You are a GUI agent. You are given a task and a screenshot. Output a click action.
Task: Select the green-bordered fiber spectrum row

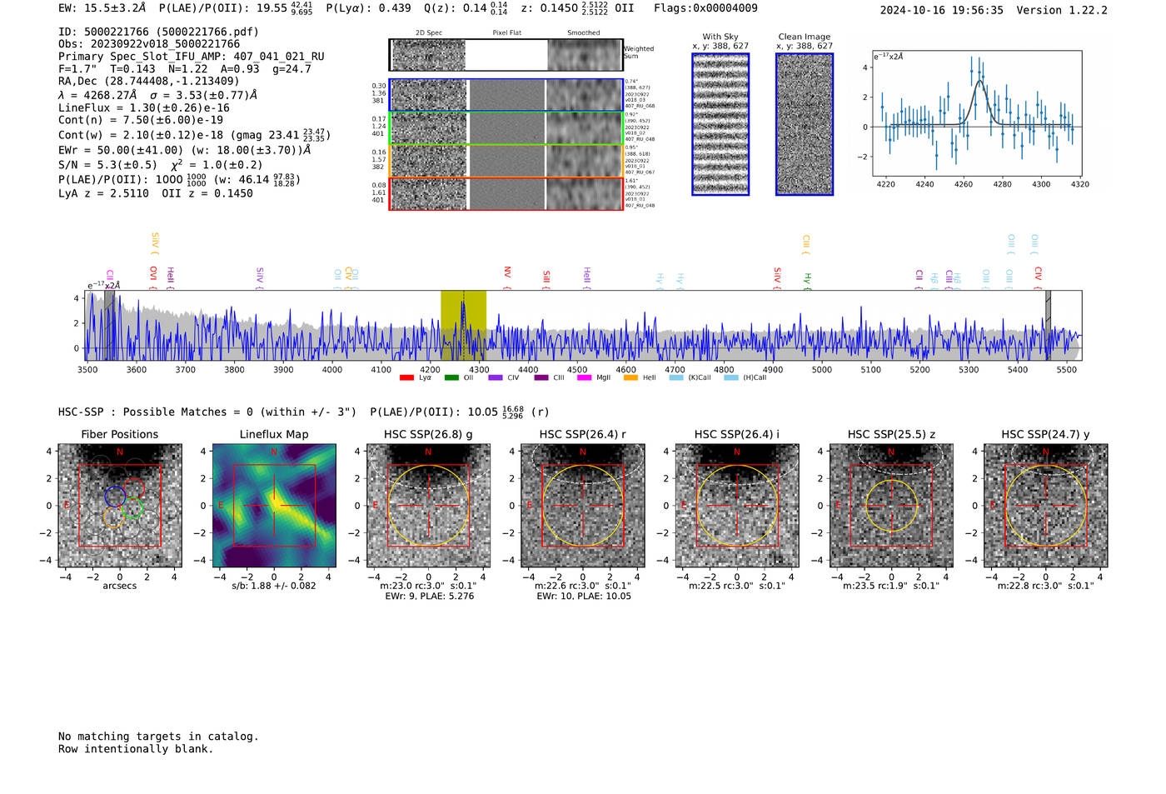pos(506,128)
